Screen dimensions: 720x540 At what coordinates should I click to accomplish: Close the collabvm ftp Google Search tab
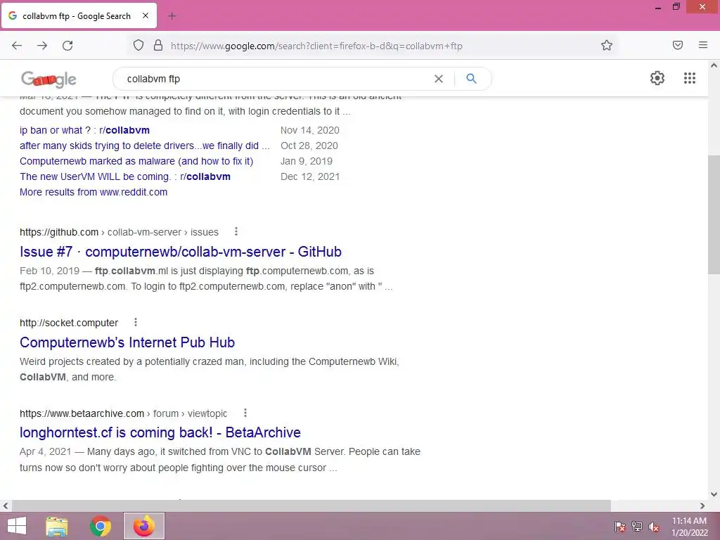(x=146, y=15)
